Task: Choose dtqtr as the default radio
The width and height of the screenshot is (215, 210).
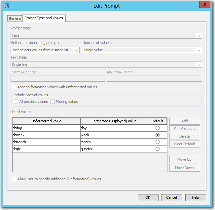Action: click(157, 149)
